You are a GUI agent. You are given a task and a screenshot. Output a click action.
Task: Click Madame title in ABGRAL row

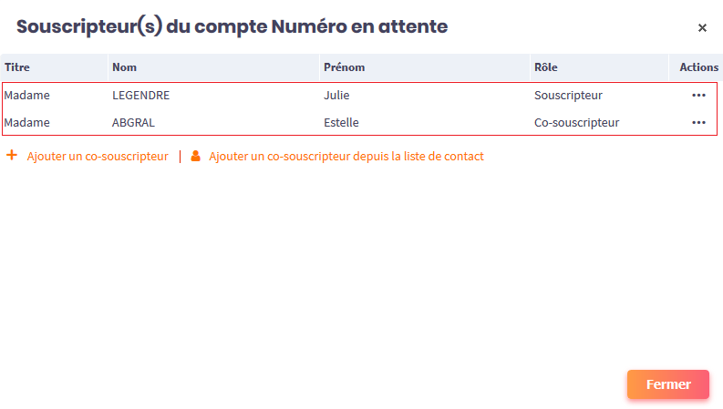click(x=26, y=122)
